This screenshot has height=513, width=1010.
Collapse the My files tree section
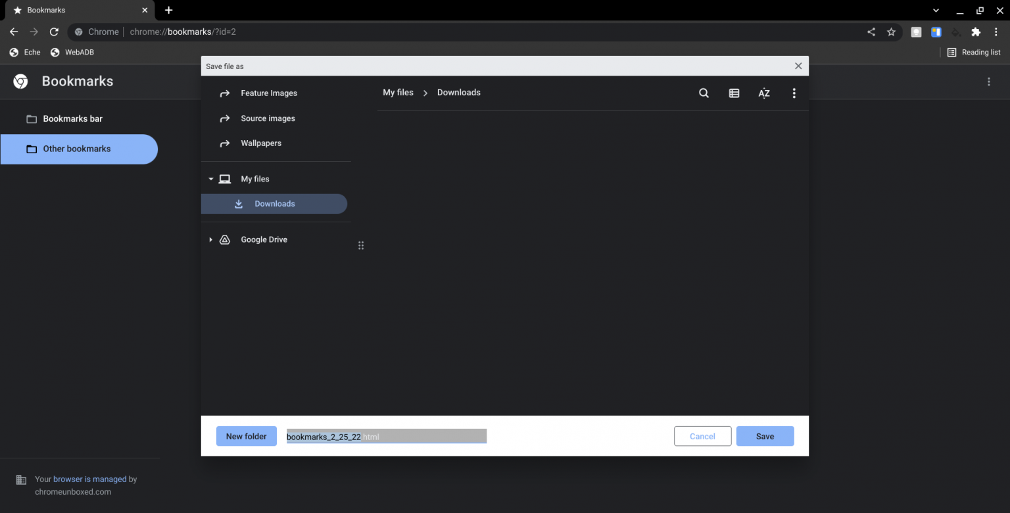210,178
